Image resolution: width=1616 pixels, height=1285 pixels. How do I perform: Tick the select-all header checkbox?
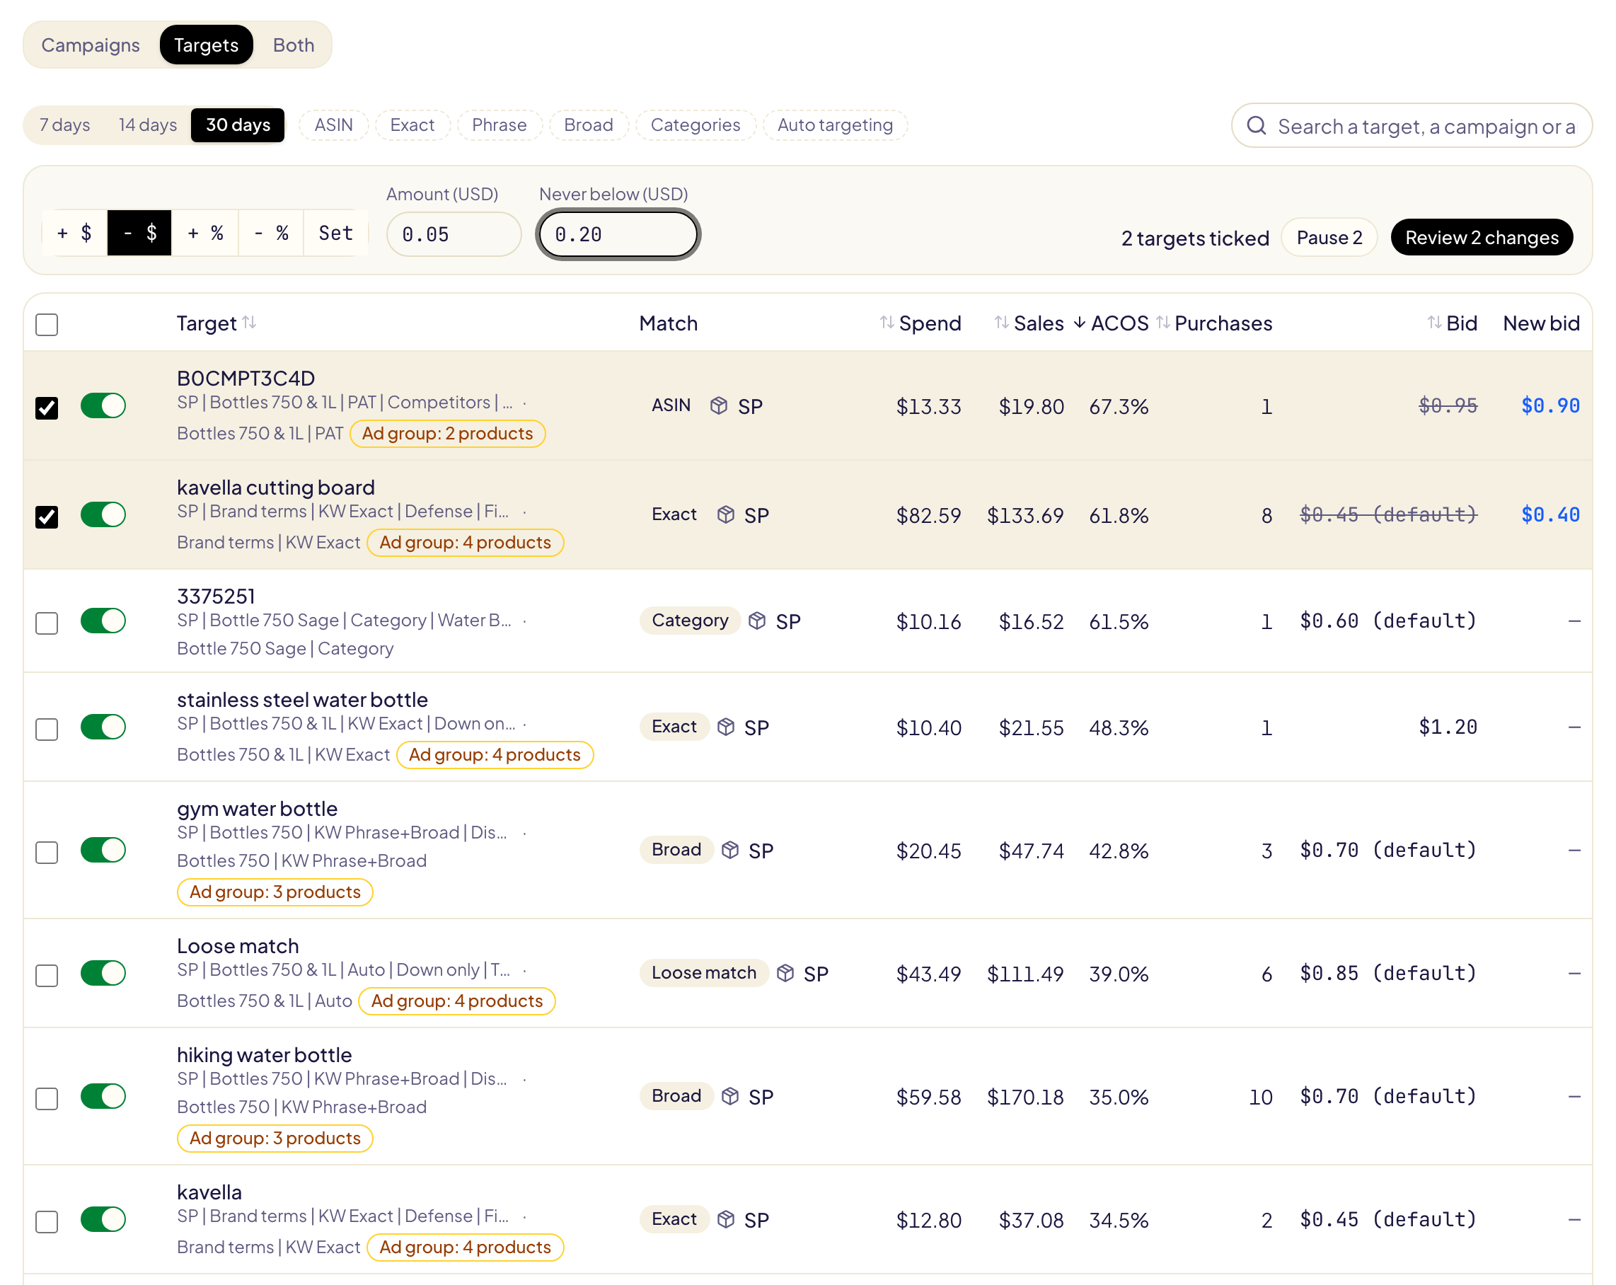(x=47, y=324)
